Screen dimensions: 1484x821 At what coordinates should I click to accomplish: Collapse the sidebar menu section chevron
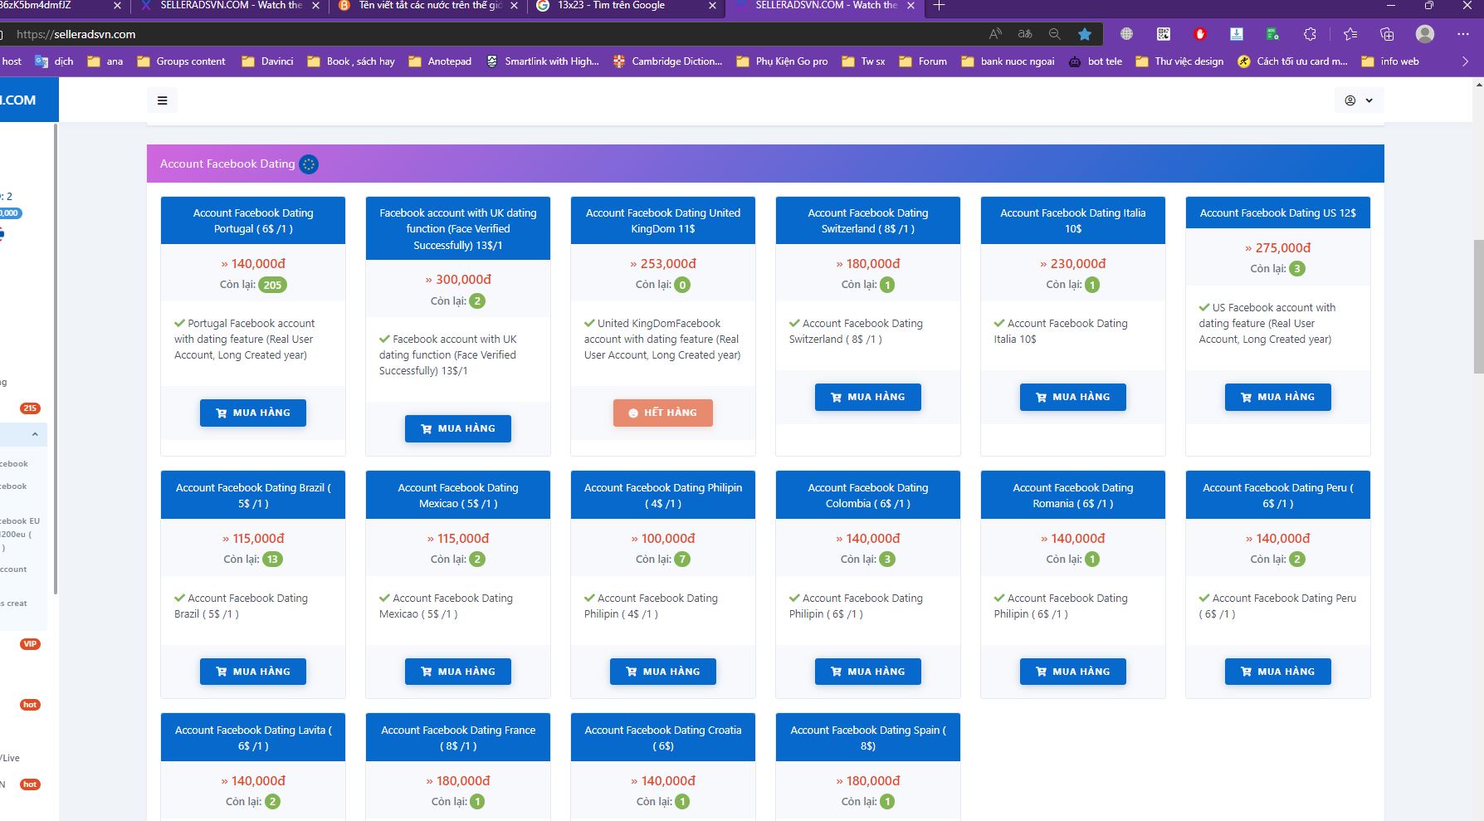coord(35,434)
